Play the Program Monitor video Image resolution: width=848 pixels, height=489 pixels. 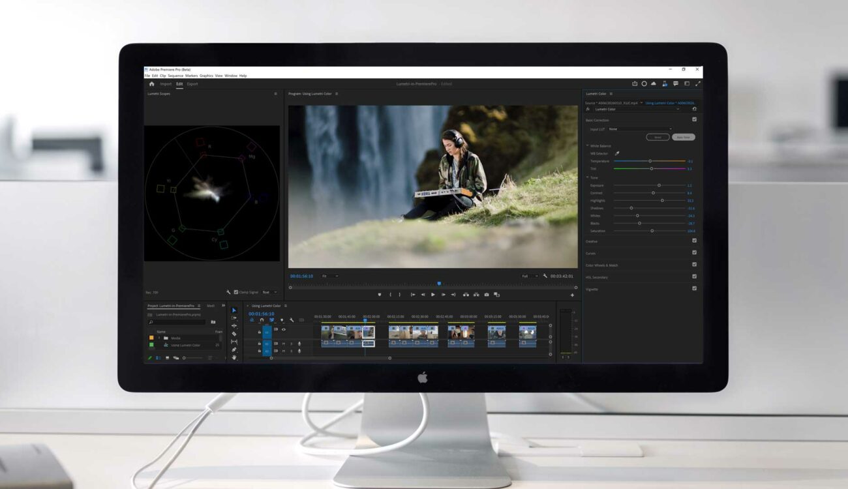tap(433, 295)
